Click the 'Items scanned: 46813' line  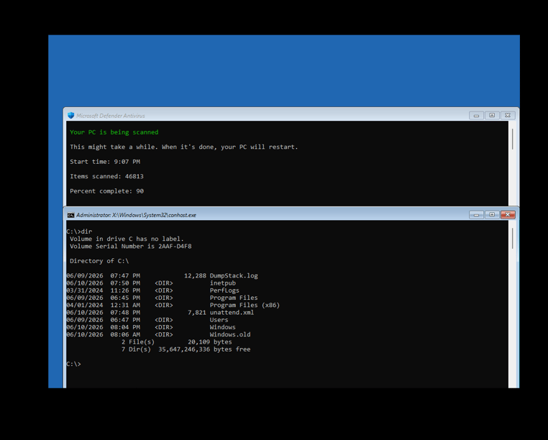coord(106,176)
